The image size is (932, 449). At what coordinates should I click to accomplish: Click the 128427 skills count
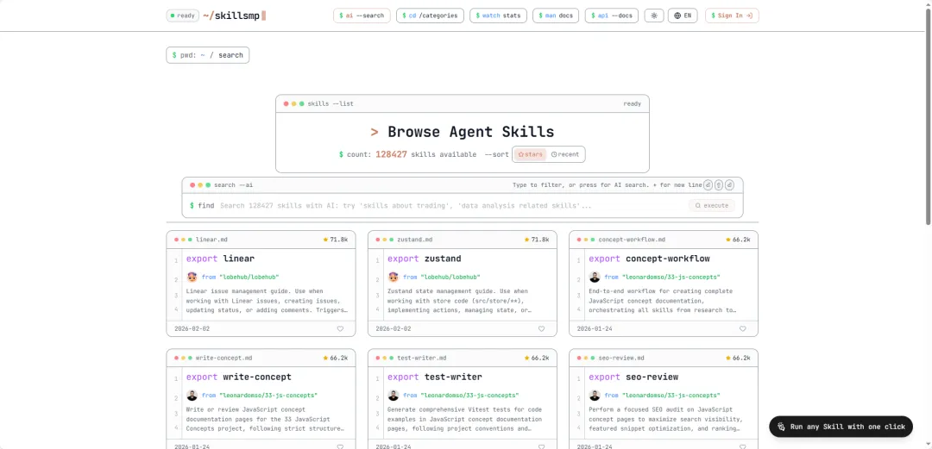pos(391,154)
